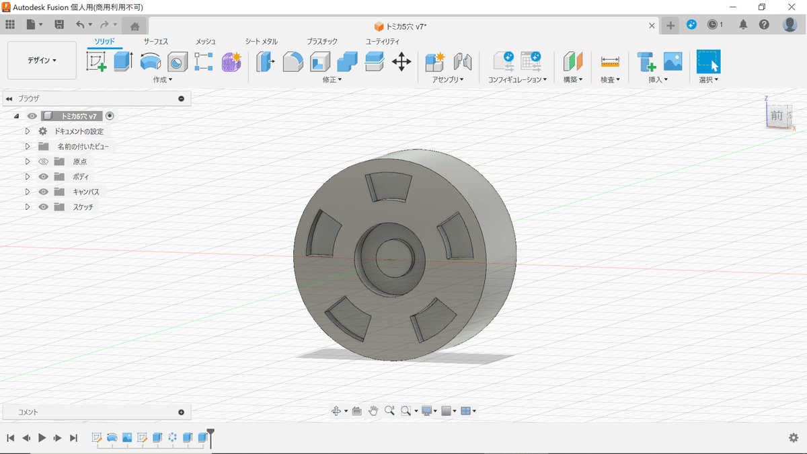The height and width of the screenshot is (454, 807).
Task: Open the 修正 dropdown menu
Action: click(332, 79)
